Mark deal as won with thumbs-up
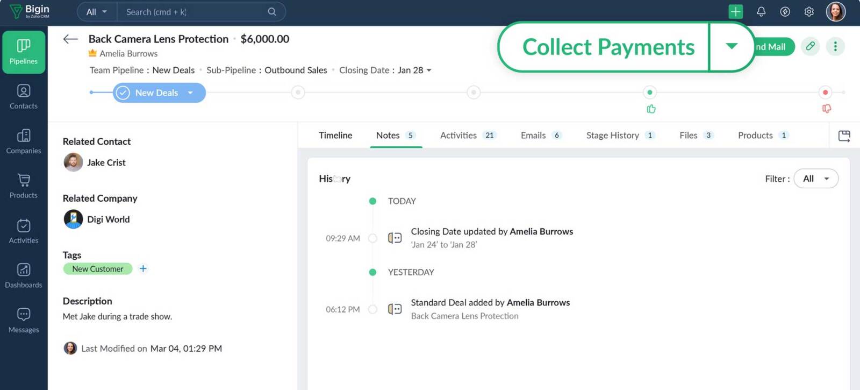Viewport: 860px width, 390px height. tap(651, 109)
